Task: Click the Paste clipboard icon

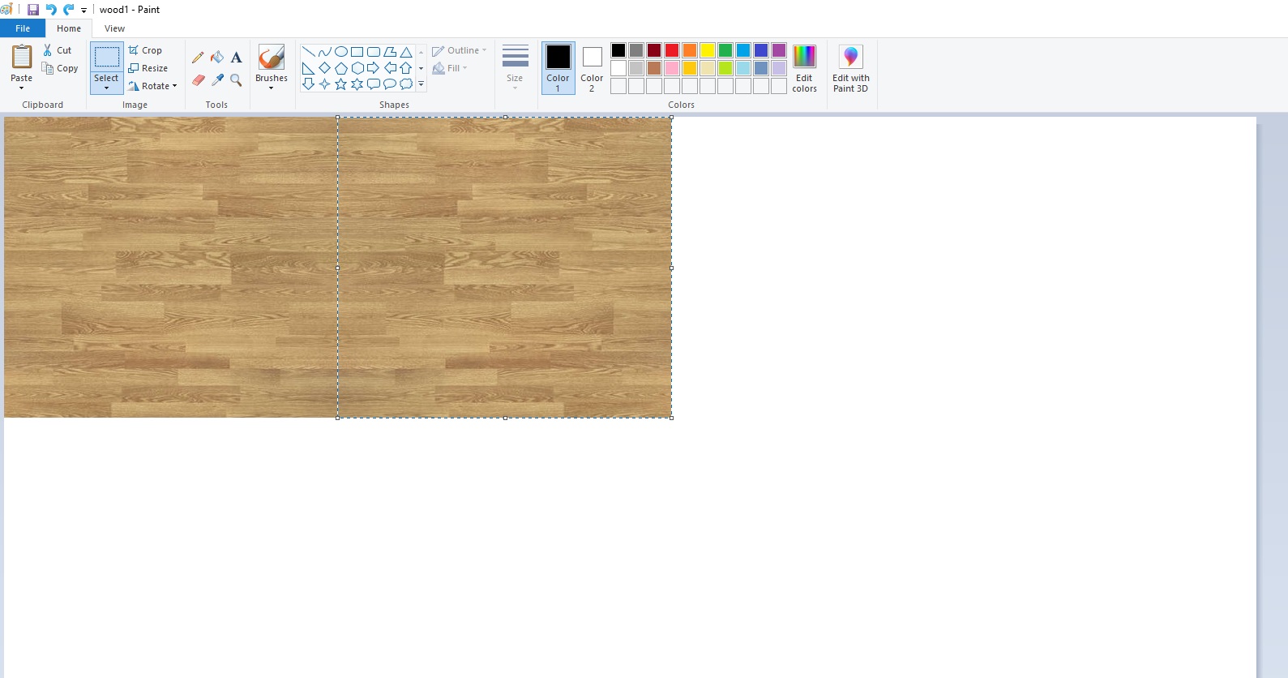Action: (22, 57)
